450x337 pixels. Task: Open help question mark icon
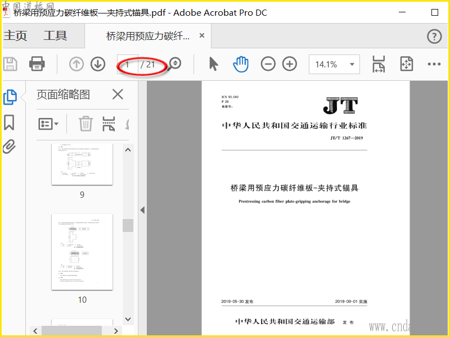coord(434,37)
